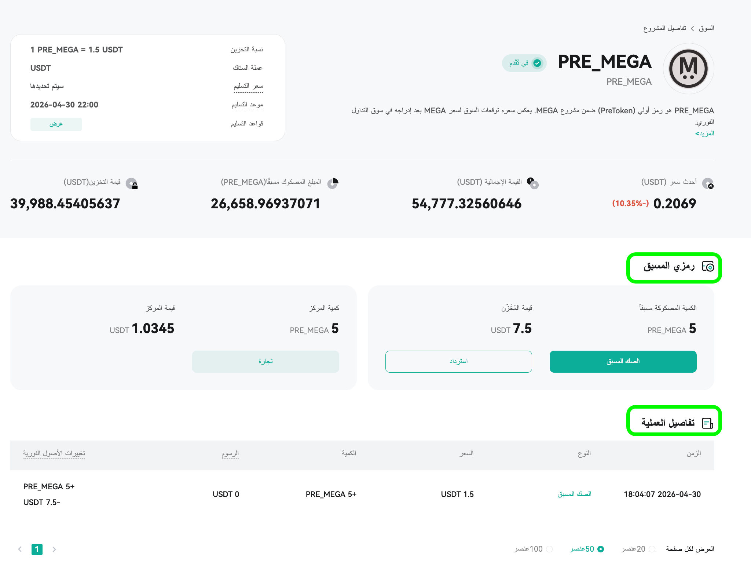The height and width of the screenshot is (570, 751).
Task: Click the total value (القيمة الإجمالية) clock icon
Action: point(533,183)
